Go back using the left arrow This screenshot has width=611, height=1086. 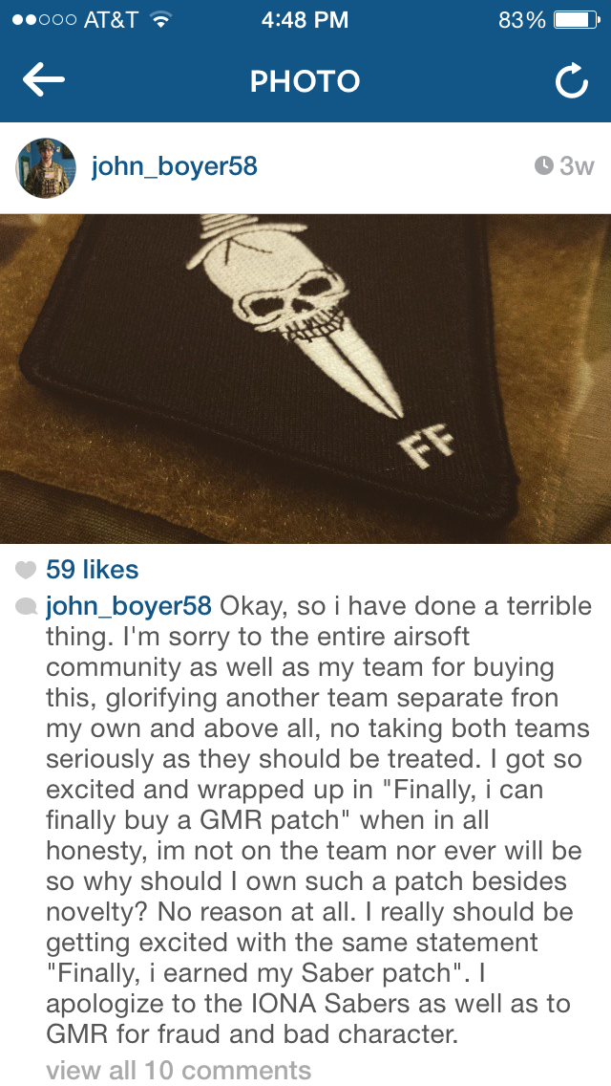click(44, 80)
